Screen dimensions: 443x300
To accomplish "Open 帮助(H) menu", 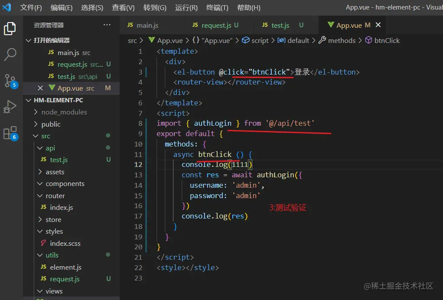I will pos(249,8).
